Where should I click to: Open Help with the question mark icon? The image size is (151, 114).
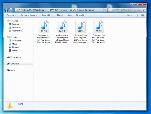coord(142,15)
